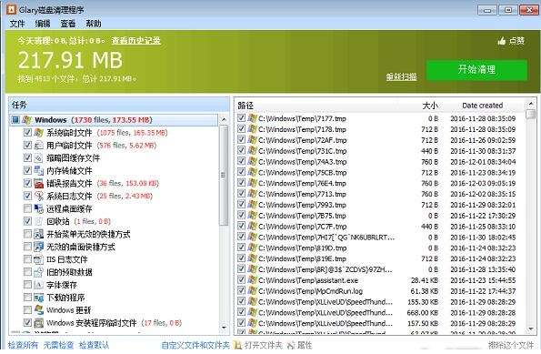Click file list scroll down arrow
Viewport: 541px width, 354px height.
pos(531,329)
